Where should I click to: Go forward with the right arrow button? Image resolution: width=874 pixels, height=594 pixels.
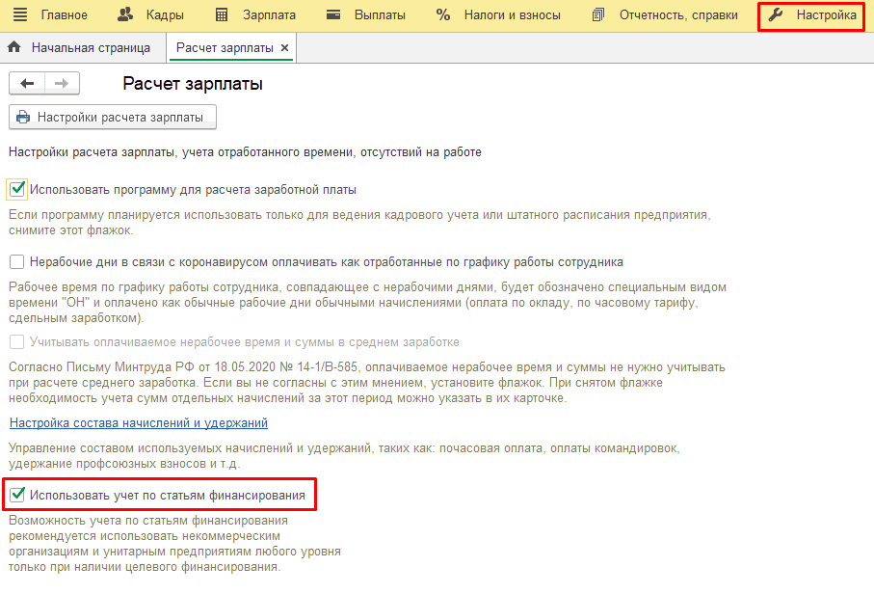pyautogui.click(x=62, y=84)
